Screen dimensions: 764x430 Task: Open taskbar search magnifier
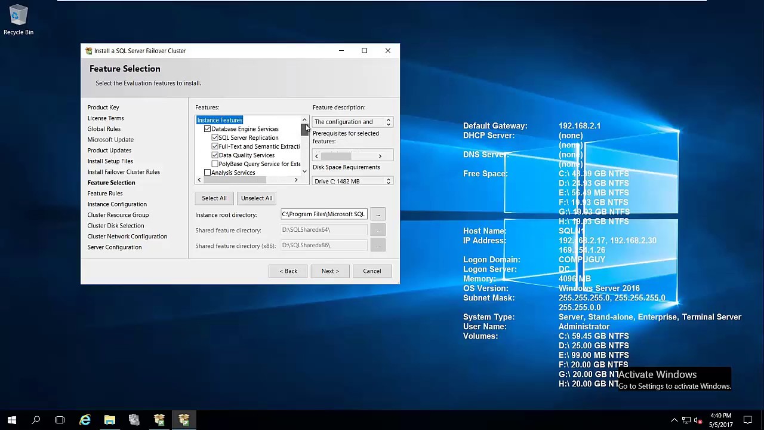36,420
